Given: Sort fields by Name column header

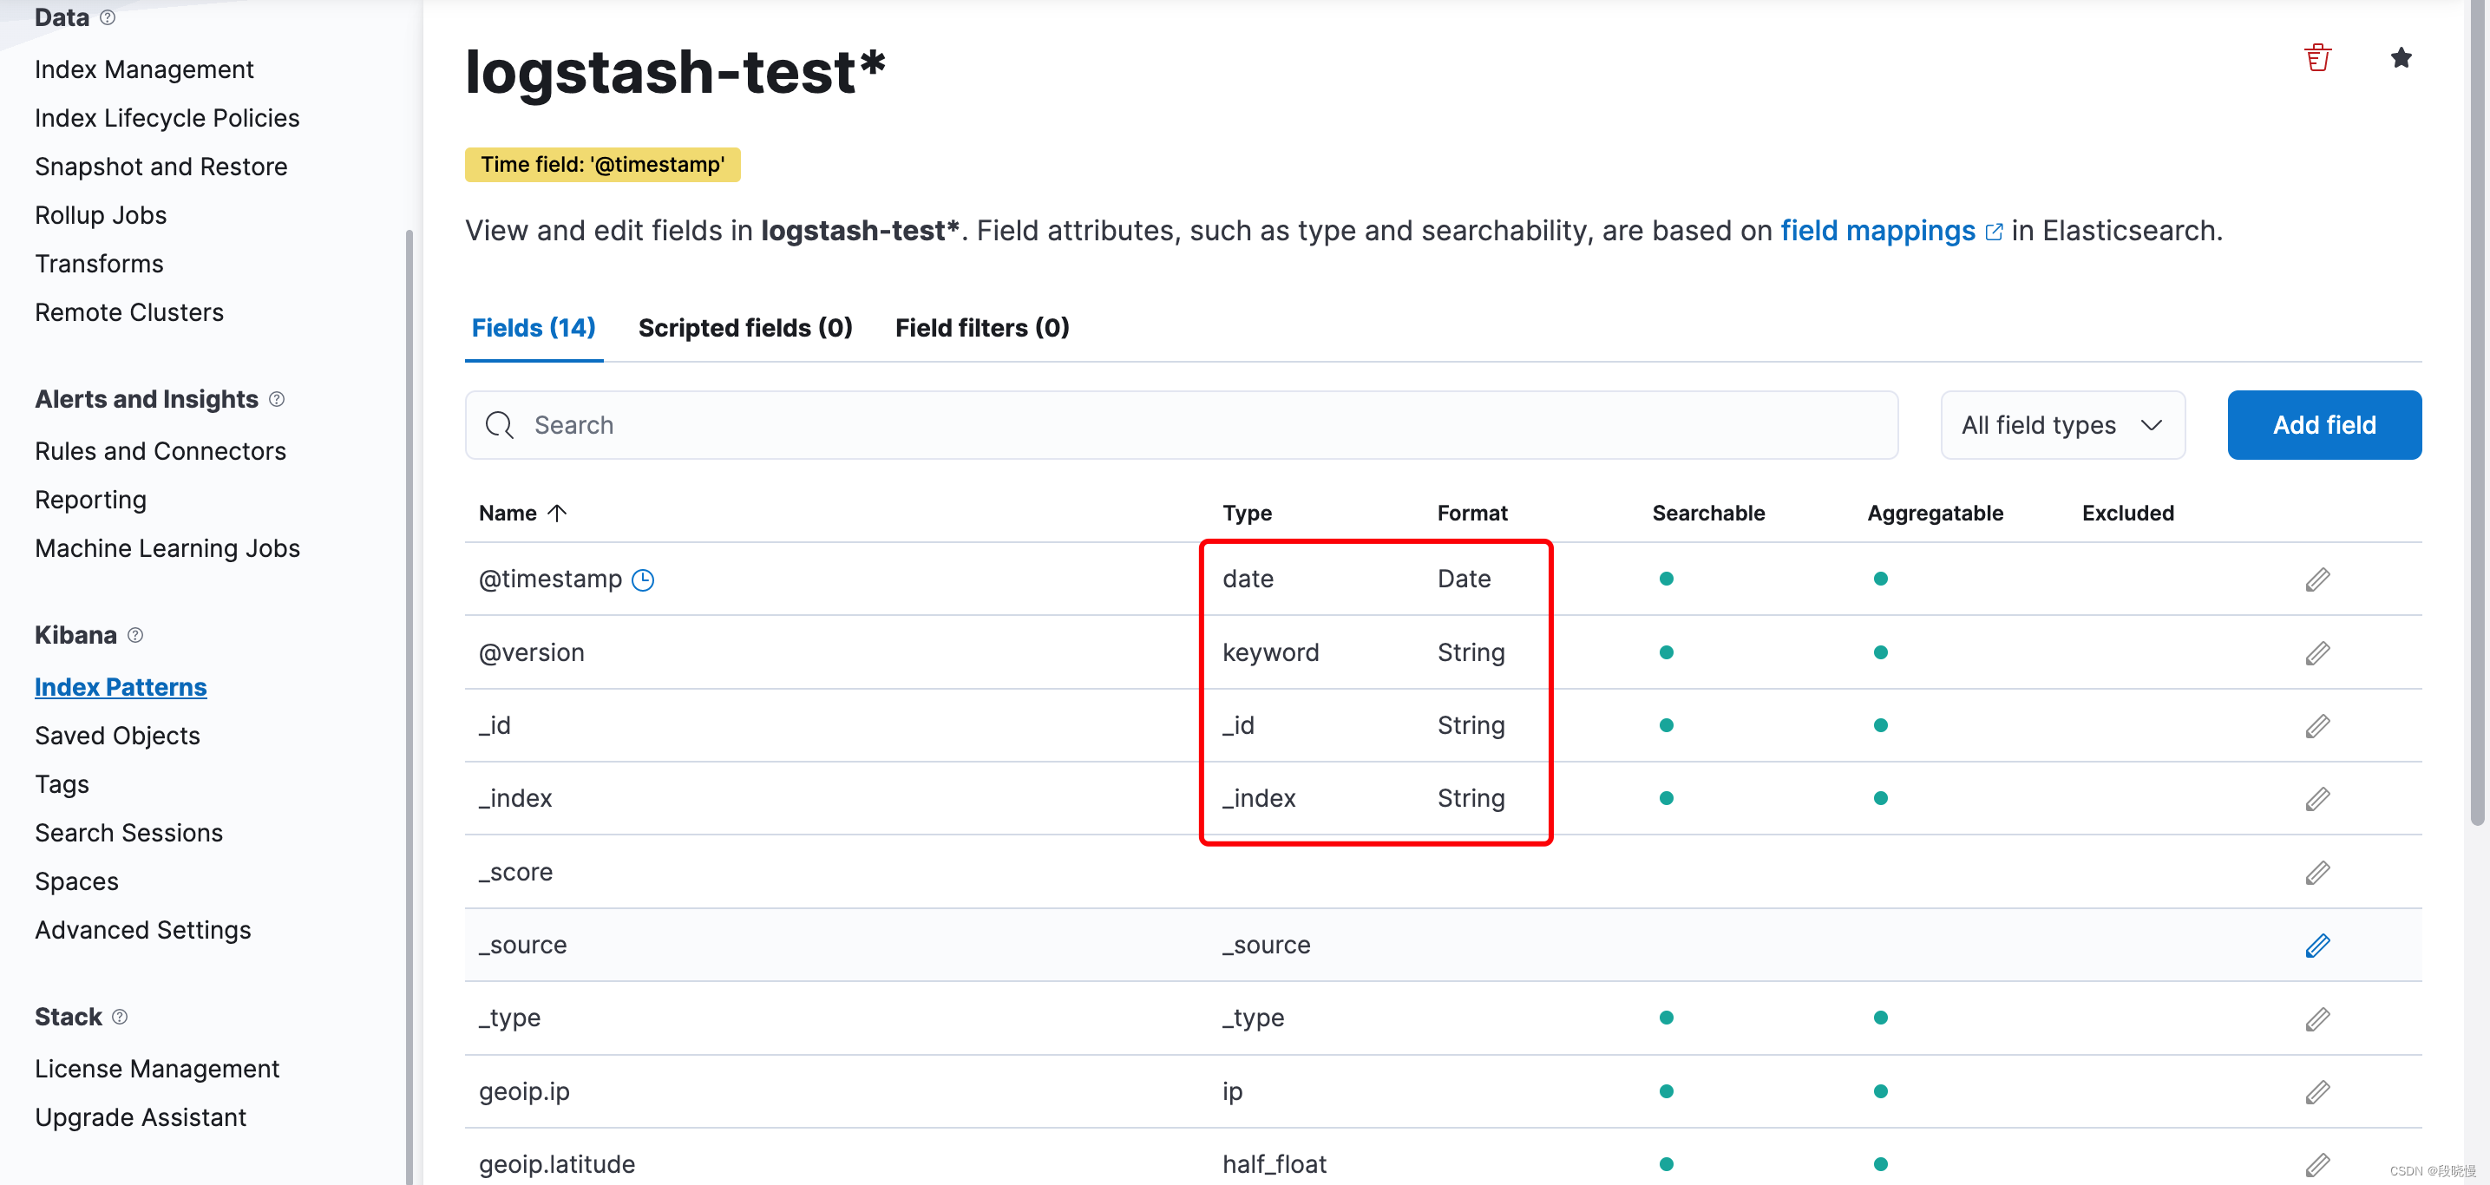Looking at the screenshot, I should (x=523, y=514).
